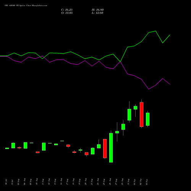191x191 pixels.
Task: Select the small green candle for 01 Sep
Action: [x=136, y=108]
